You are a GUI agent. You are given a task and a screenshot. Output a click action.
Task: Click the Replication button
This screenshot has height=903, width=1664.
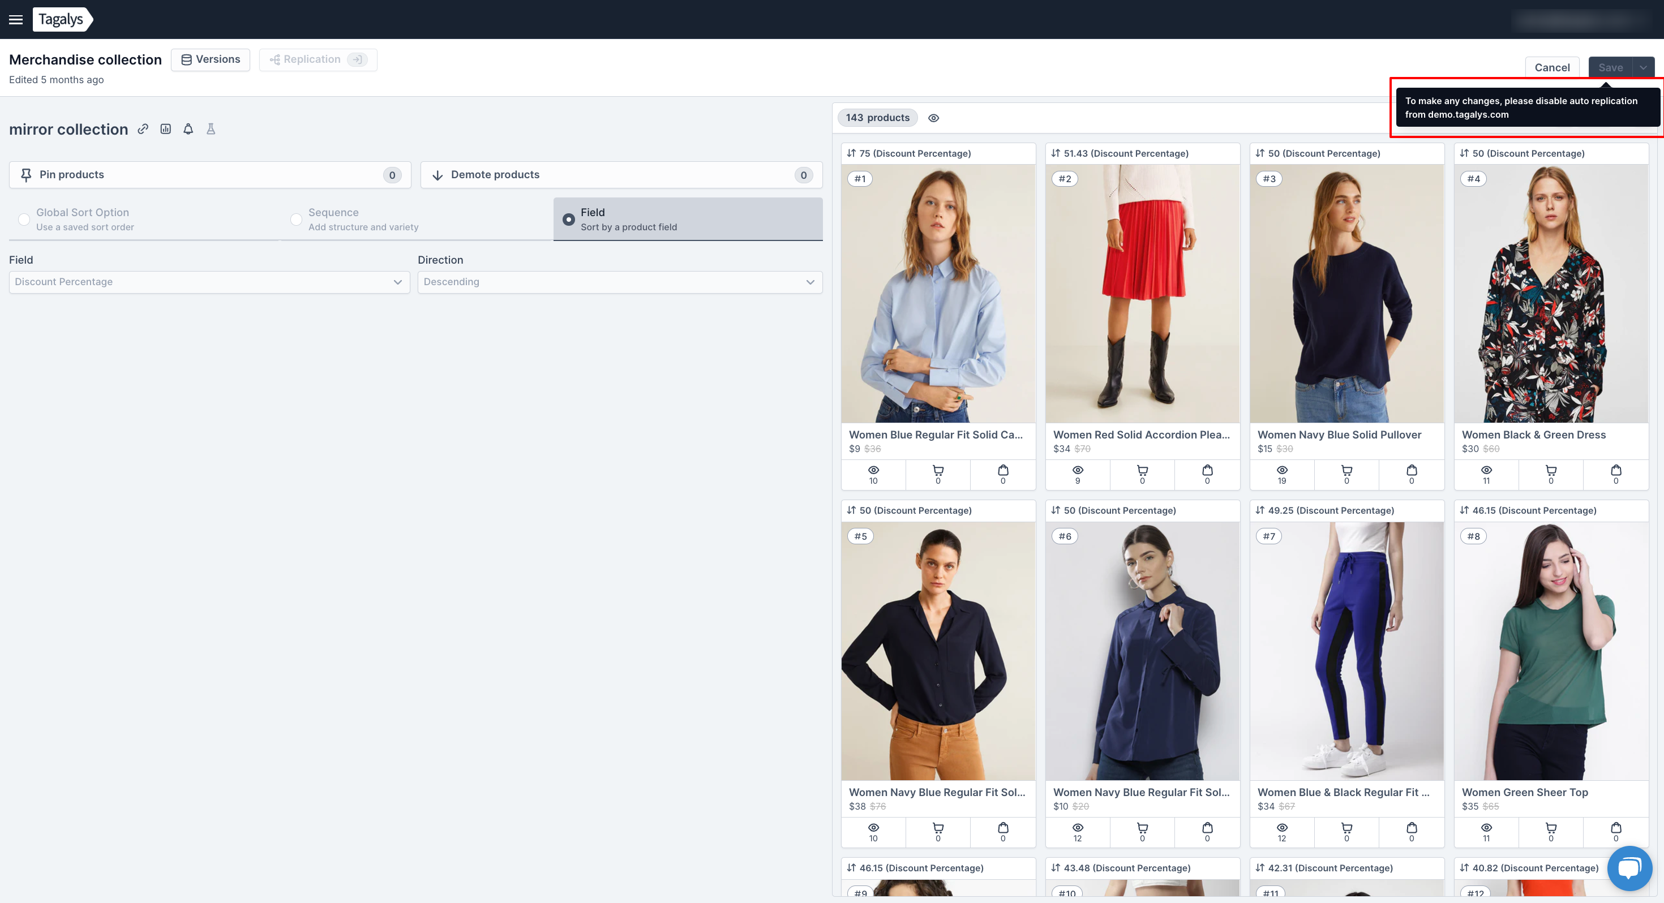pyautogui.click(x=318, y=59)
